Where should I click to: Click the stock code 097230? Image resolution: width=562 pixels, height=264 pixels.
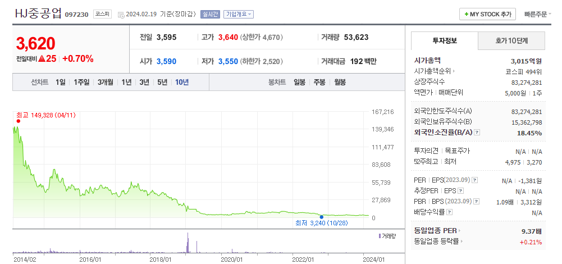click(x=76, y=15)
